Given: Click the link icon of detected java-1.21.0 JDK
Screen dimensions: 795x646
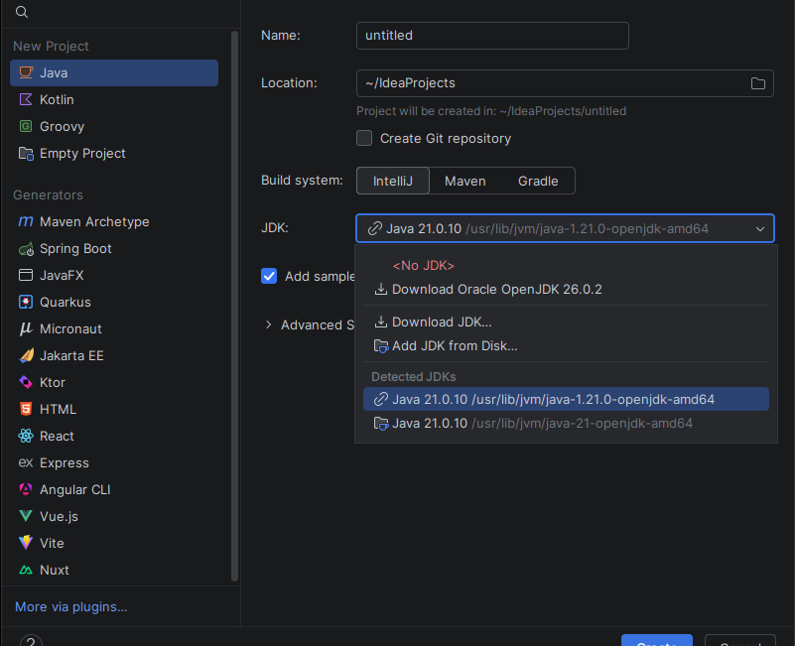Looking at the screenshot, I should pos(381,400).
